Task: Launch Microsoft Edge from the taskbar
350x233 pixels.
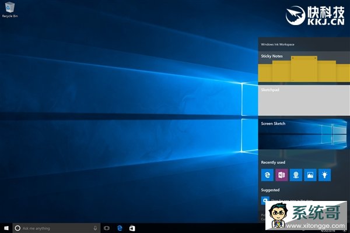Action: pos(120,228)
